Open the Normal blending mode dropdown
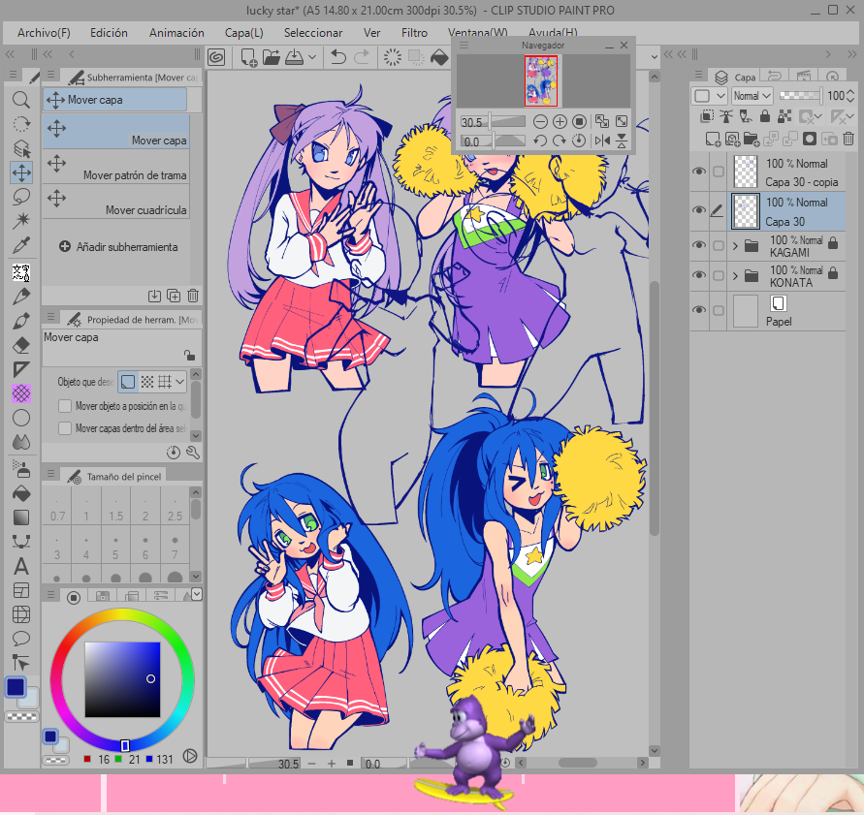The height and width of the screenshot is (815, 864). (752, 96)
